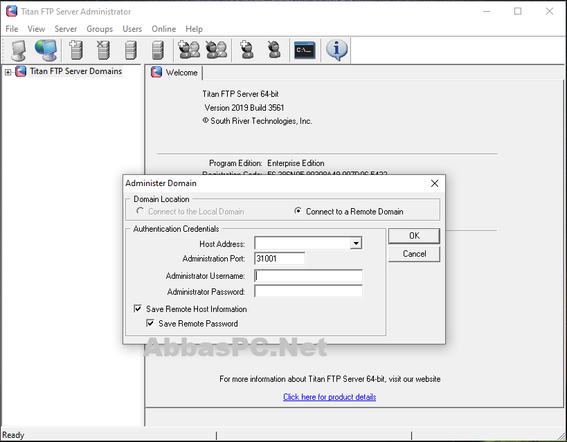Focus the Administrator Password field
The width and height of the screenshot is (567, 442).
tap(309, 291)
